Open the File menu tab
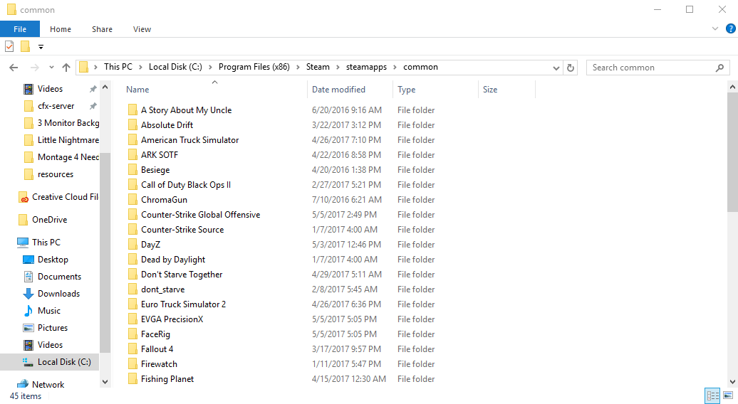The height and width of the screenshot is (404, 738). click(x=20, y=29)
